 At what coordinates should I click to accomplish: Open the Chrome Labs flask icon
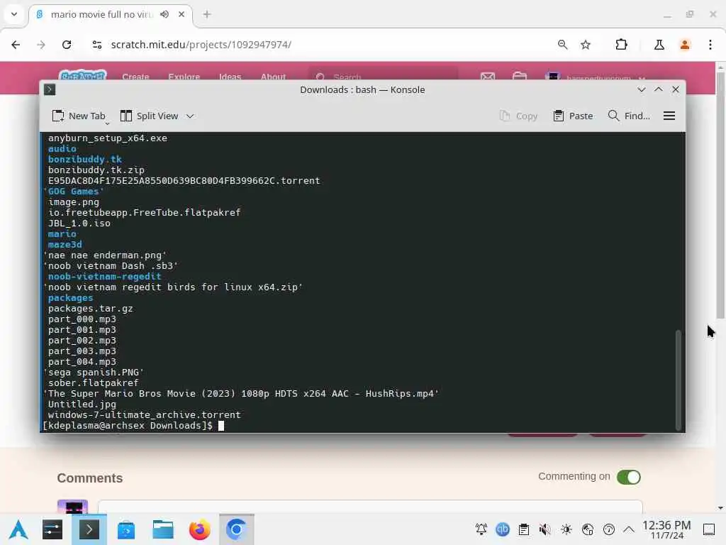pos(659,45)
